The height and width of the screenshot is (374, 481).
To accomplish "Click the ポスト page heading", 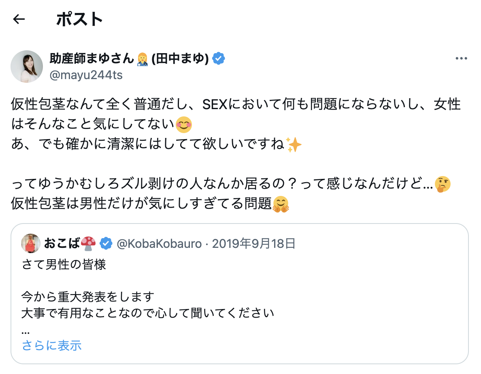I will tap(79, 19).
